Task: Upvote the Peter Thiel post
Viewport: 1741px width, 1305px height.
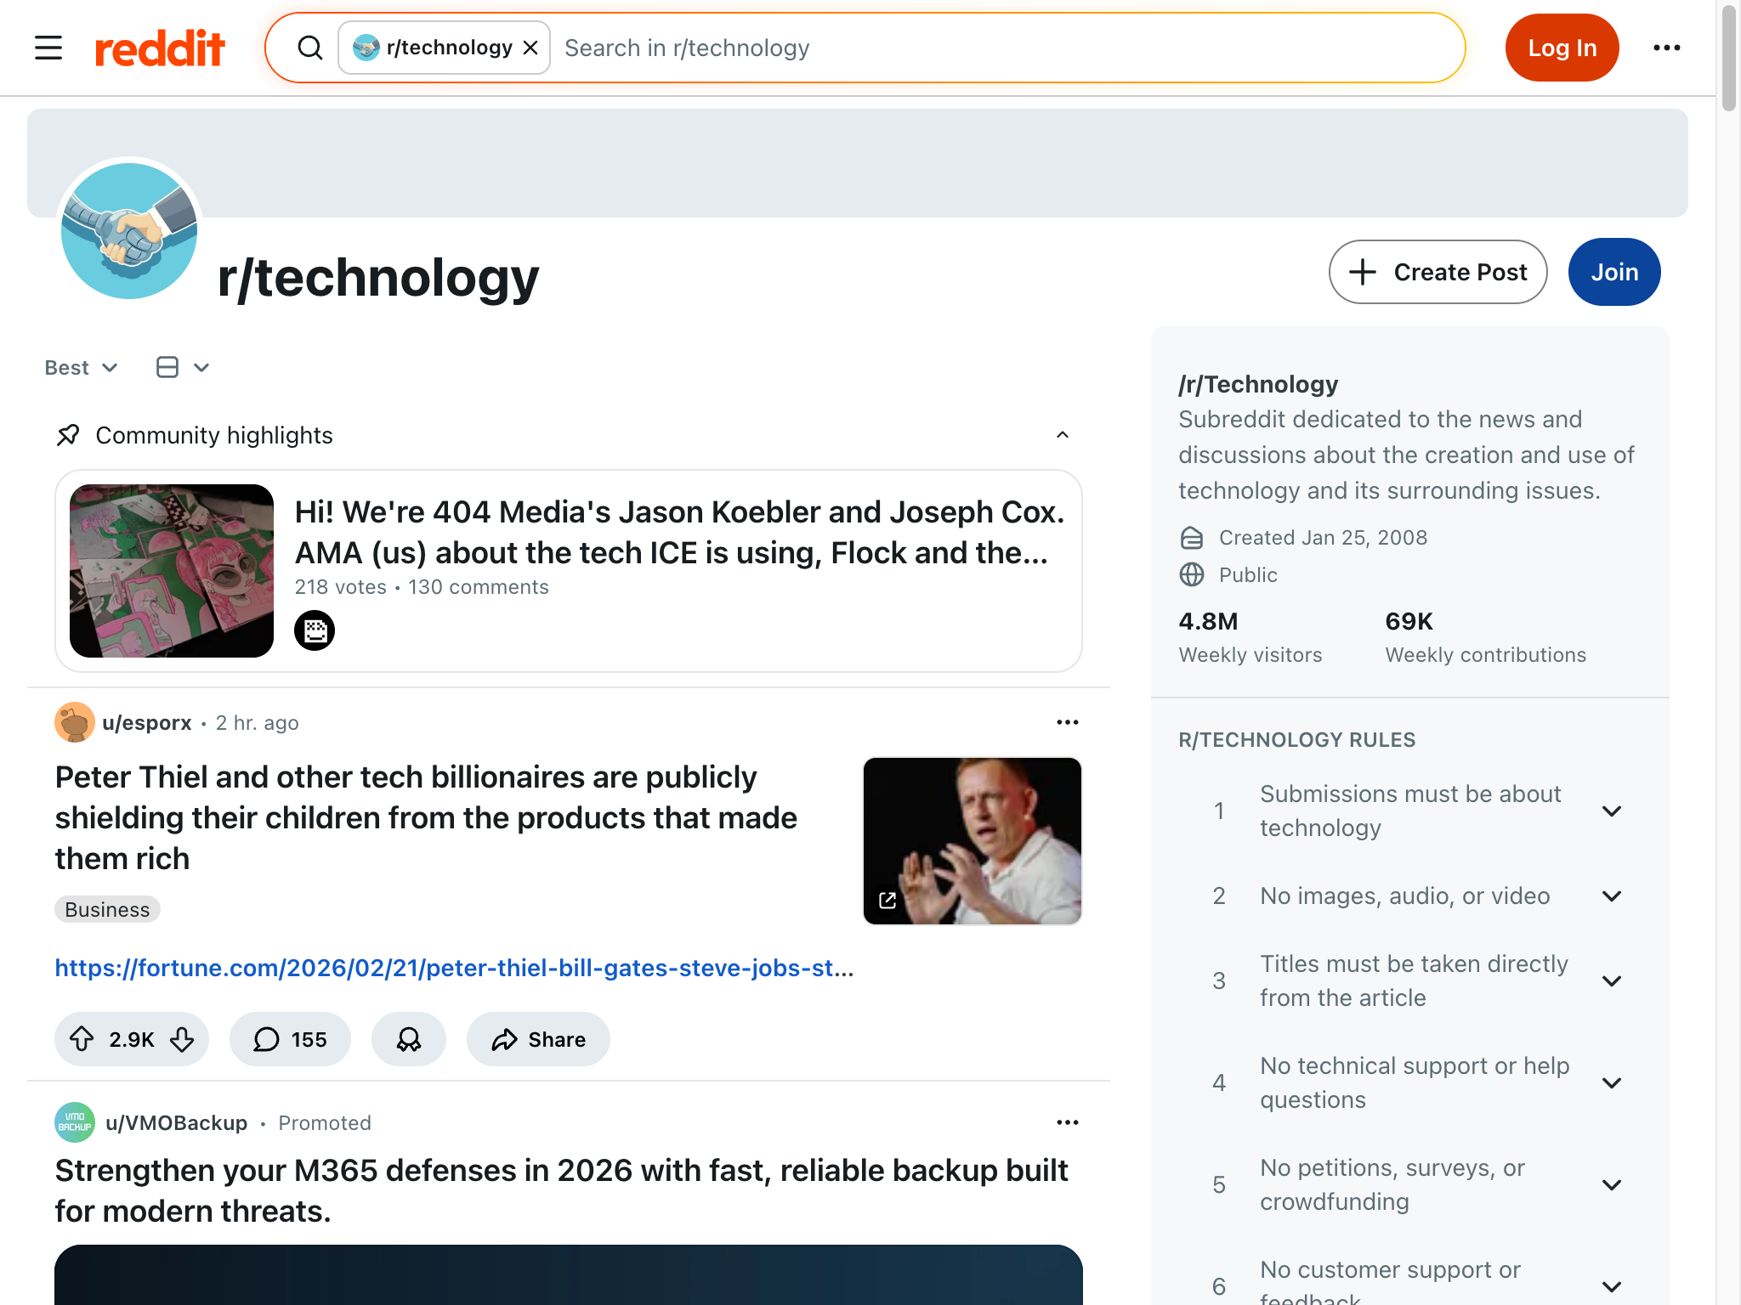Action: 82,1039
